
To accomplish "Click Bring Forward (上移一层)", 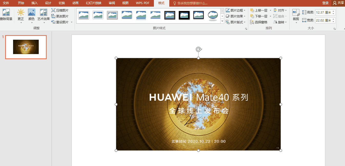I will pos(259,10).
